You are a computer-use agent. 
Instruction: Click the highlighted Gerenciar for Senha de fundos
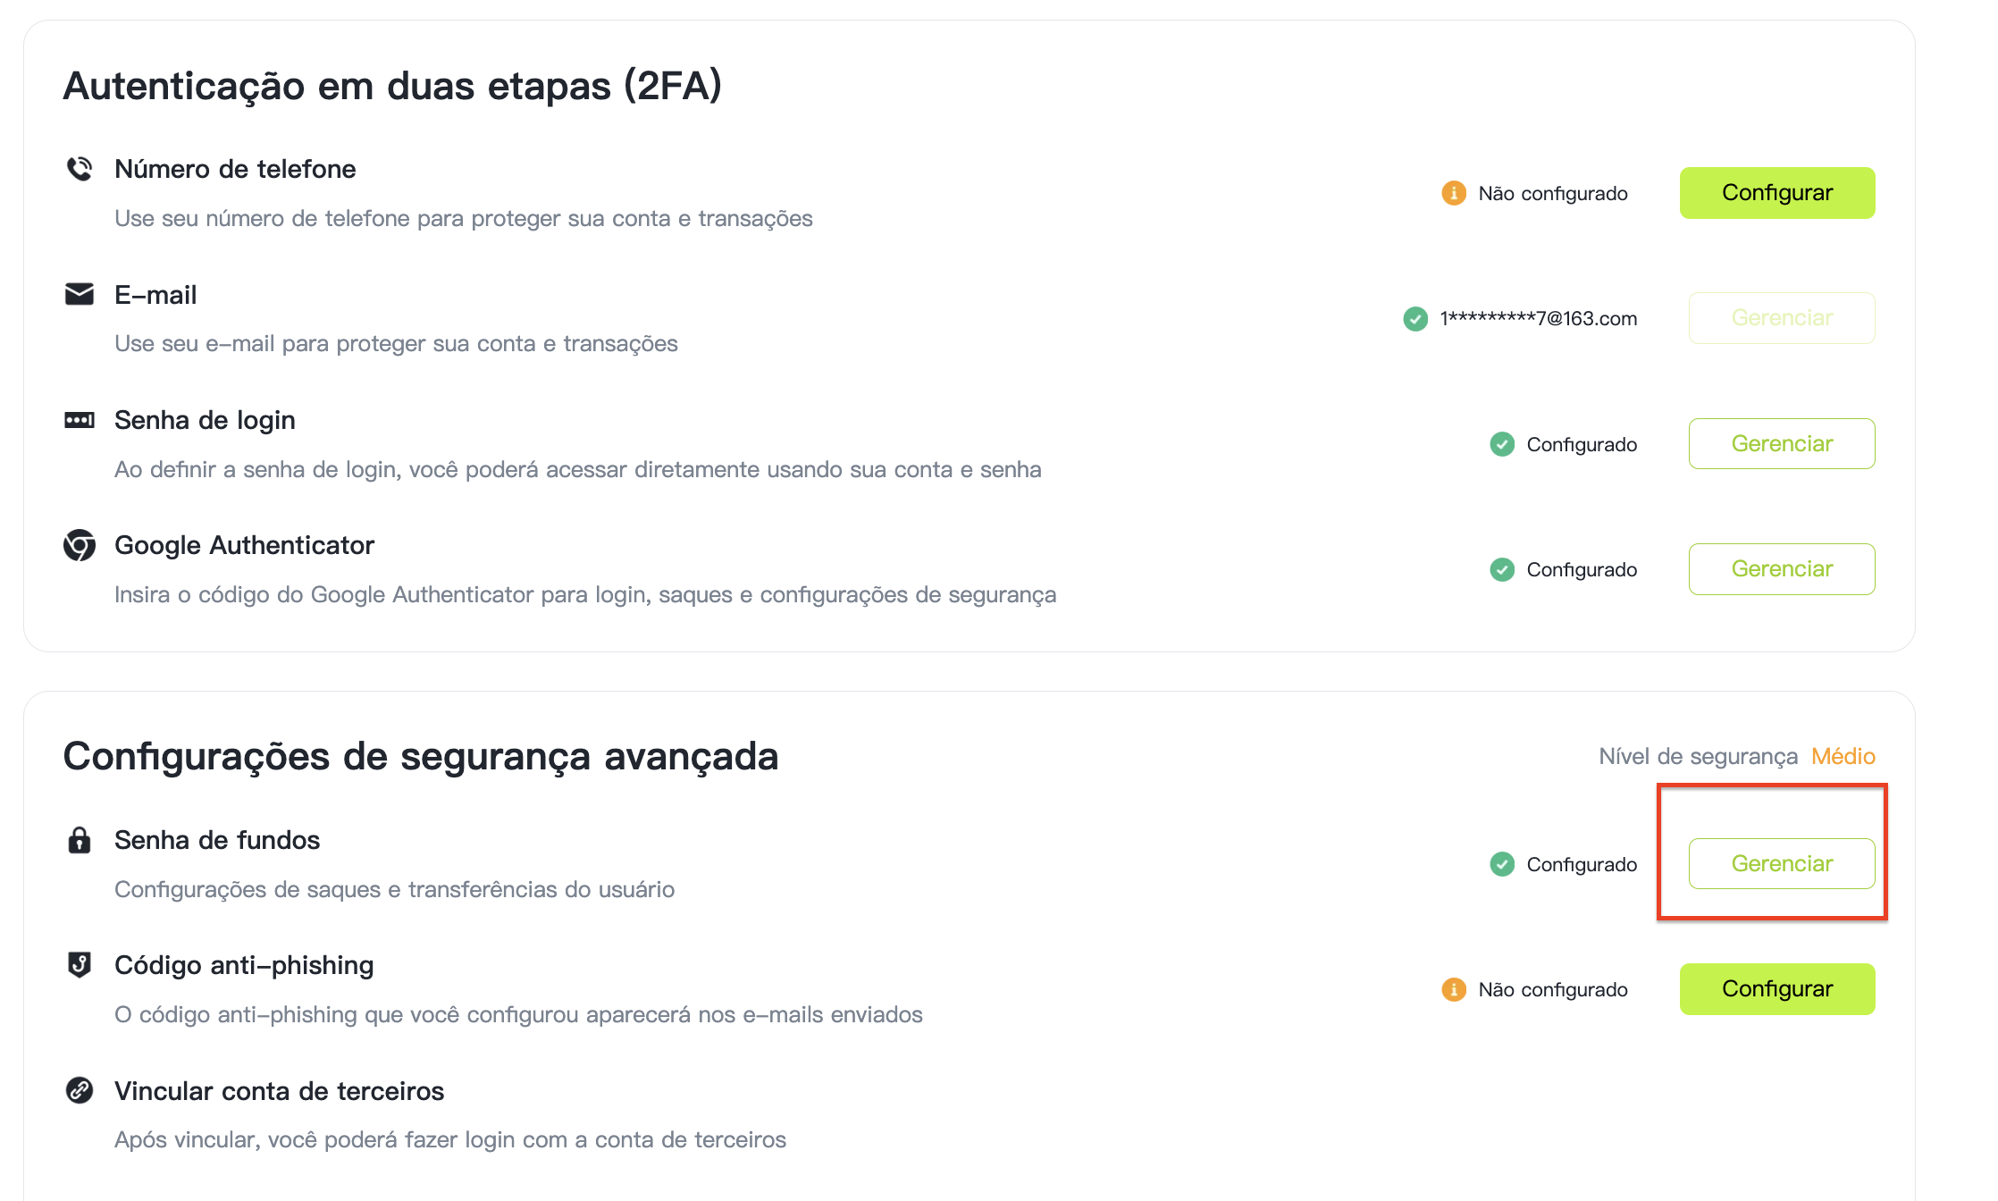[x=1782, y=864]
